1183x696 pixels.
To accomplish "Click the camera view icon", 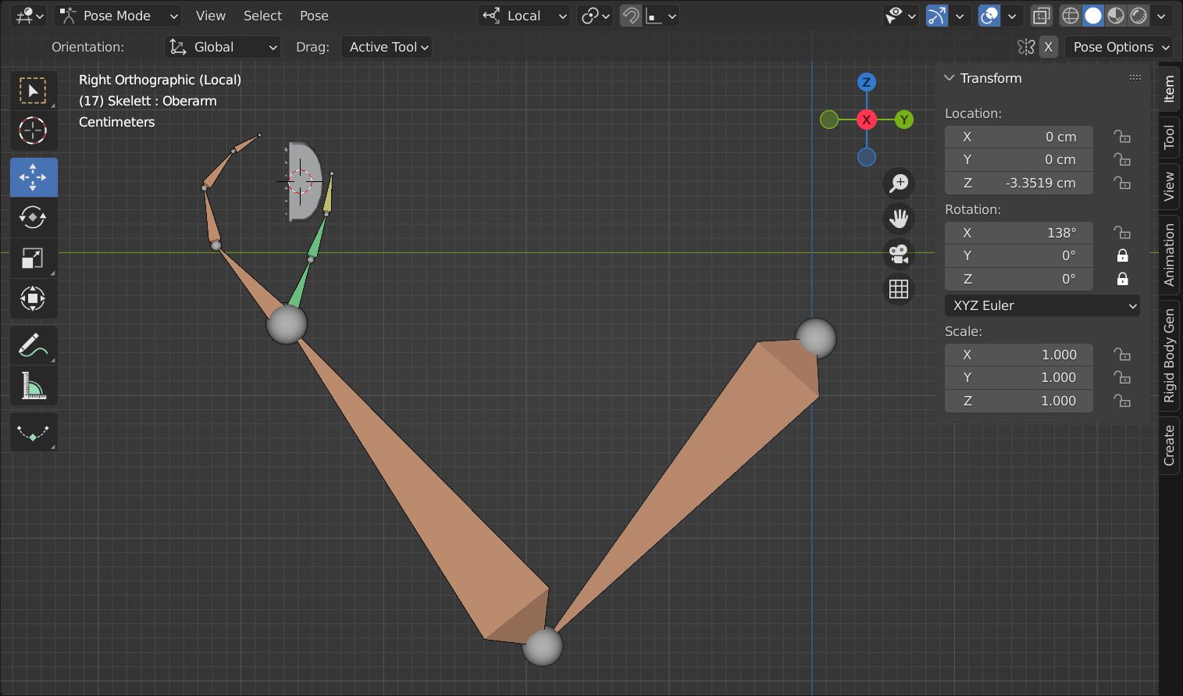I will click(899, 254).
